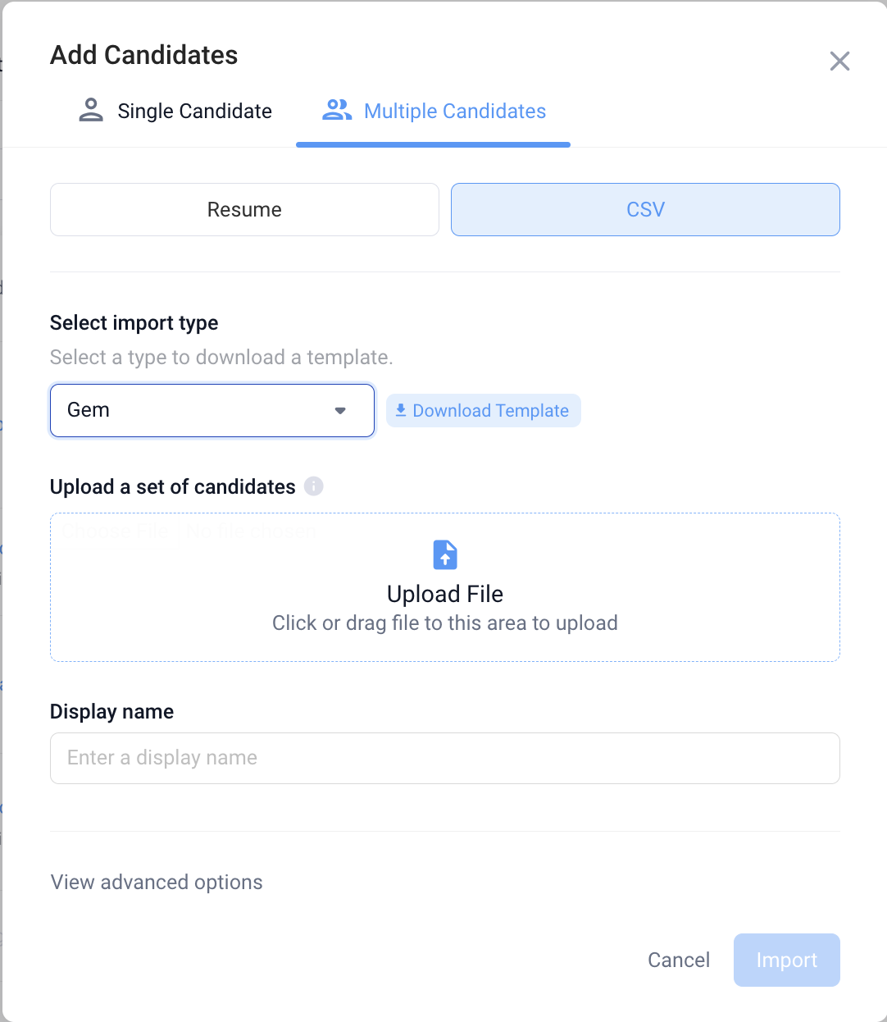
Task: Click the 'Click or drag file' hint
Action: pyautogui.click(x=445, y=623)
